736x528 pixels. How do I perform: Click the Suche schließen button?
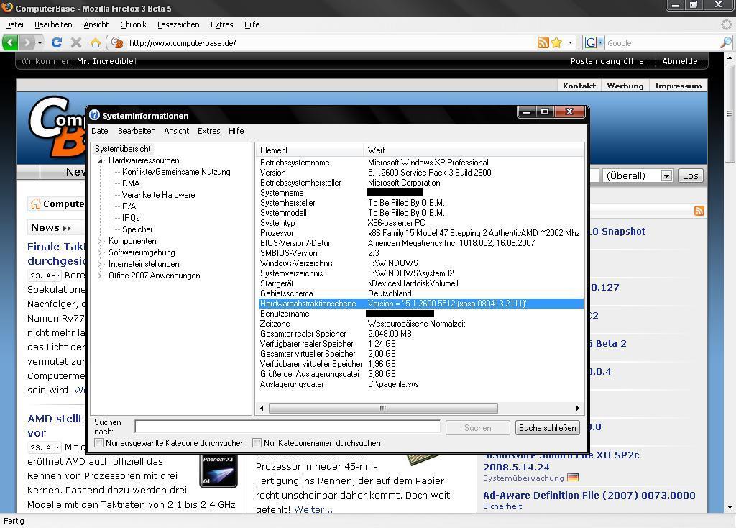(x=547, y=428)
